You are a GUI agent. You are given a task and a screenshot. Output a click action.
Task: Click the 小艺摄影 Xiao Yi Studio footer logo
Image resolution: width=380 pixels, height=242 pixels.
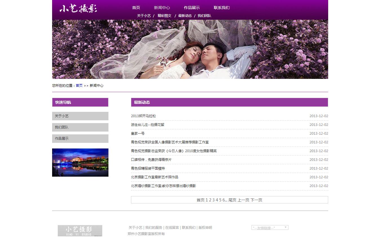80,230
